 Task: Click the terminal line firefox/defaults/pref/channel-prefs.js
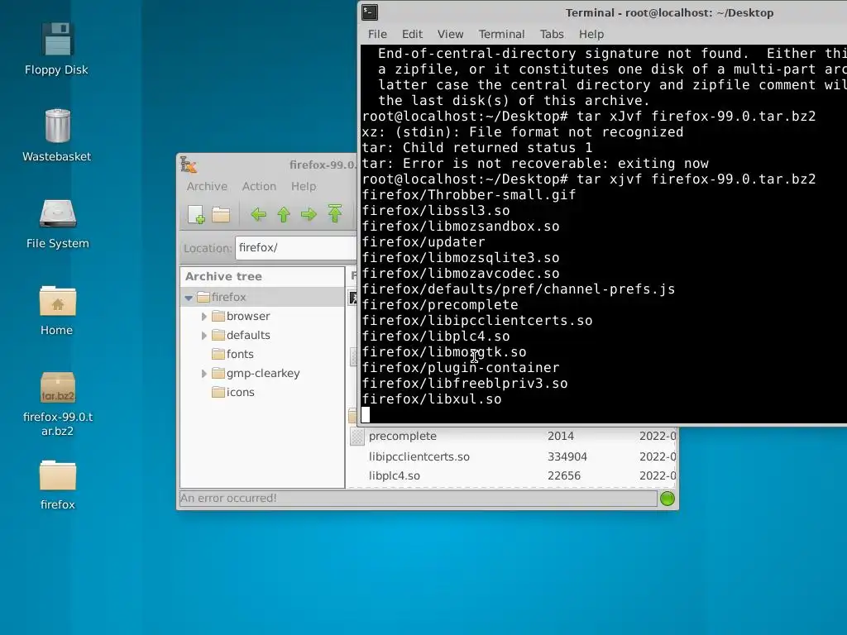519,289
